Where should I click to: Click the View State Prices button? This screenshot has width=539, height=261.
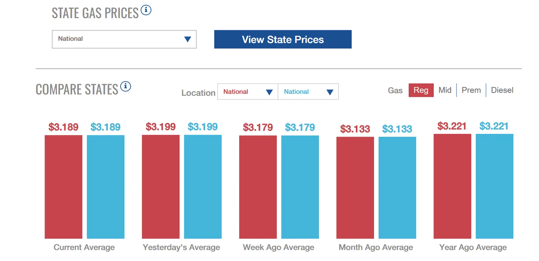(283, 39)
